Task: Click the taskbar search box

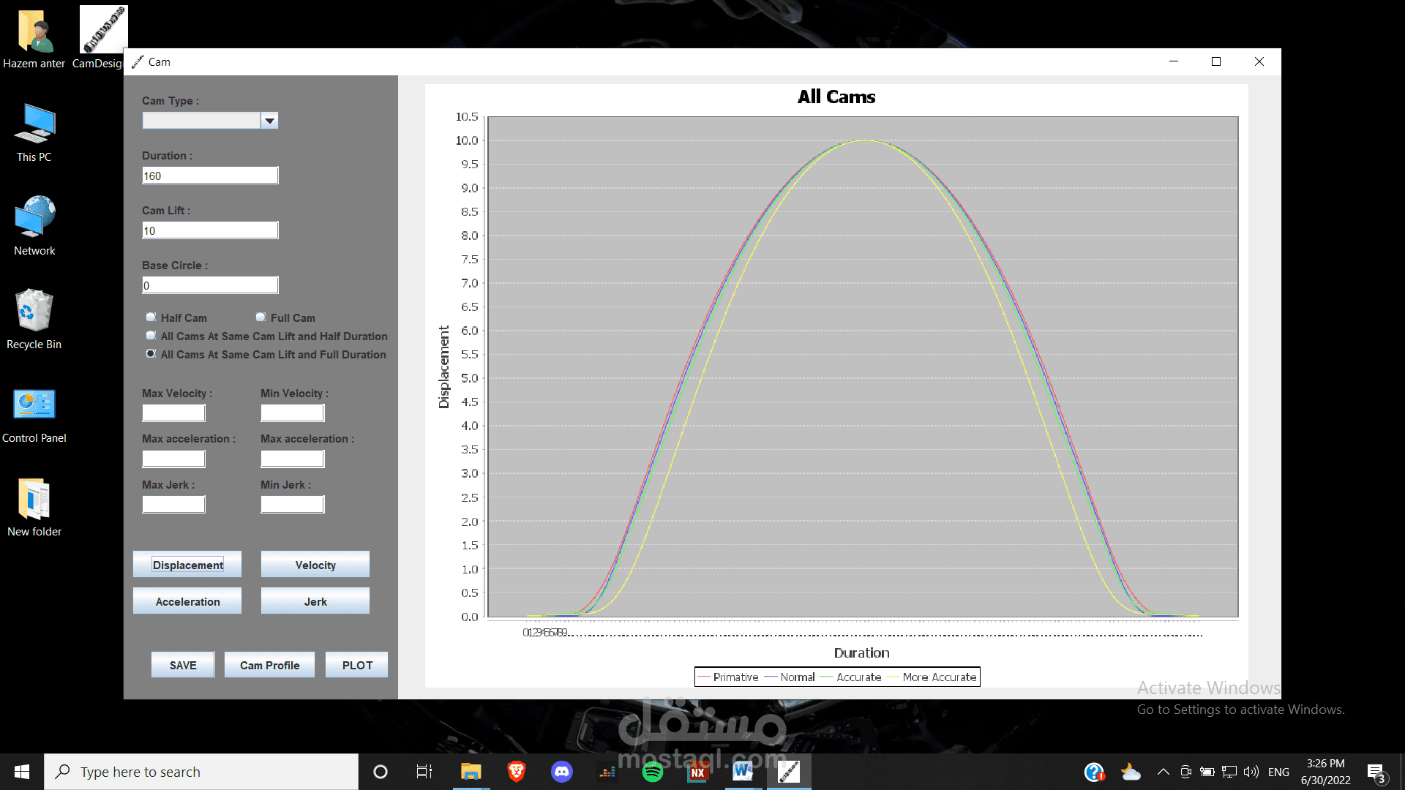Action: coord(201,772)
